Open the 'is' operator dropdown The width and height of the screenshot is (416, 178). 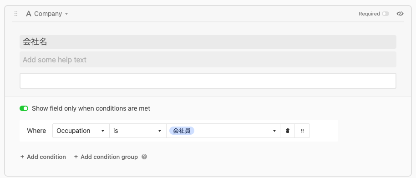point(138,131)
